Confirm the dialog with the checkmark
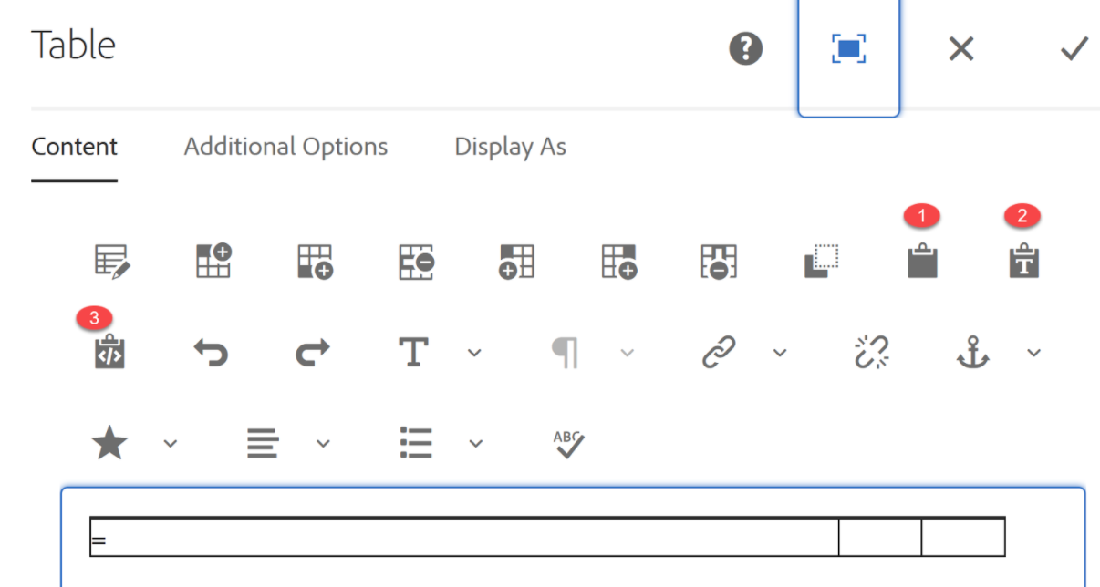The image size is (1100, 587). point(1074,49)
